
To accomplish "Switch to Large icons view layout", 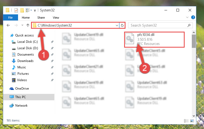I will tap(192, 121).
